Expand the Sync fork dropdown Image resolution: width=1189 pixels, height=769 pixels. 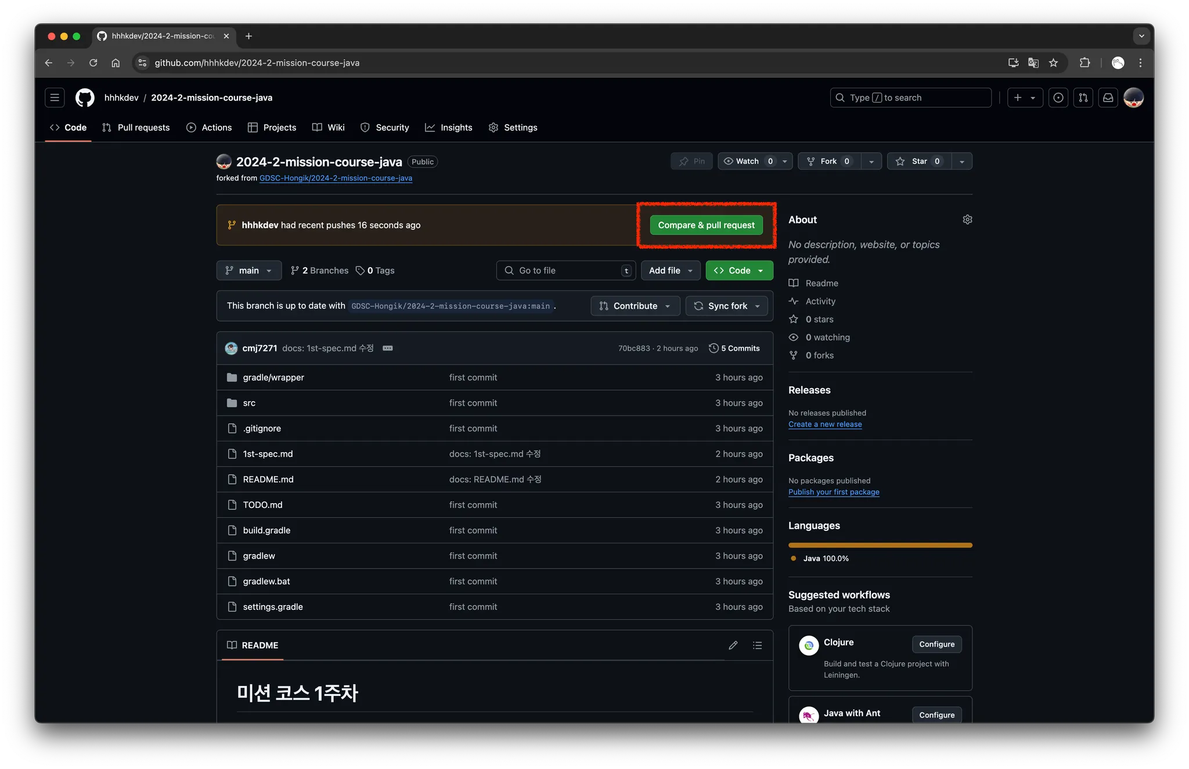[x=727, y=306]
